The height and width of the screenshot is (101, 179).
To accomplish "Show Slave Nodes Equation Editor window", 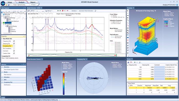I will click(x=11, y=69).
